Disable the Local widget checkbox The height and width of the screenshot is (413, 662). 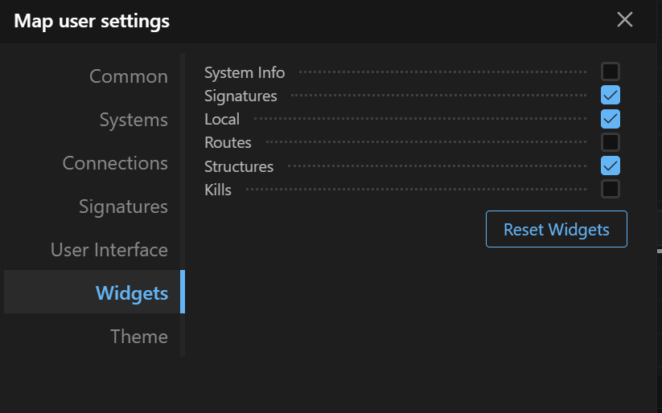(x=611, y=119)
